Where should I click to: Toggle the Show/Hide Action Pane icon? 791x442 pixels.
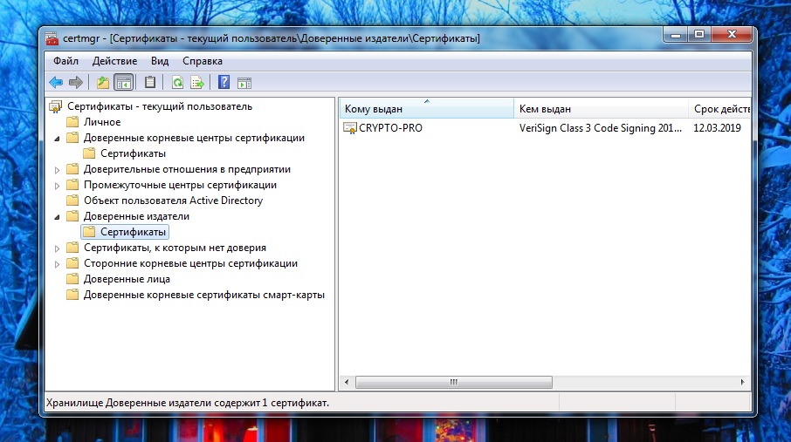point(244,83)
